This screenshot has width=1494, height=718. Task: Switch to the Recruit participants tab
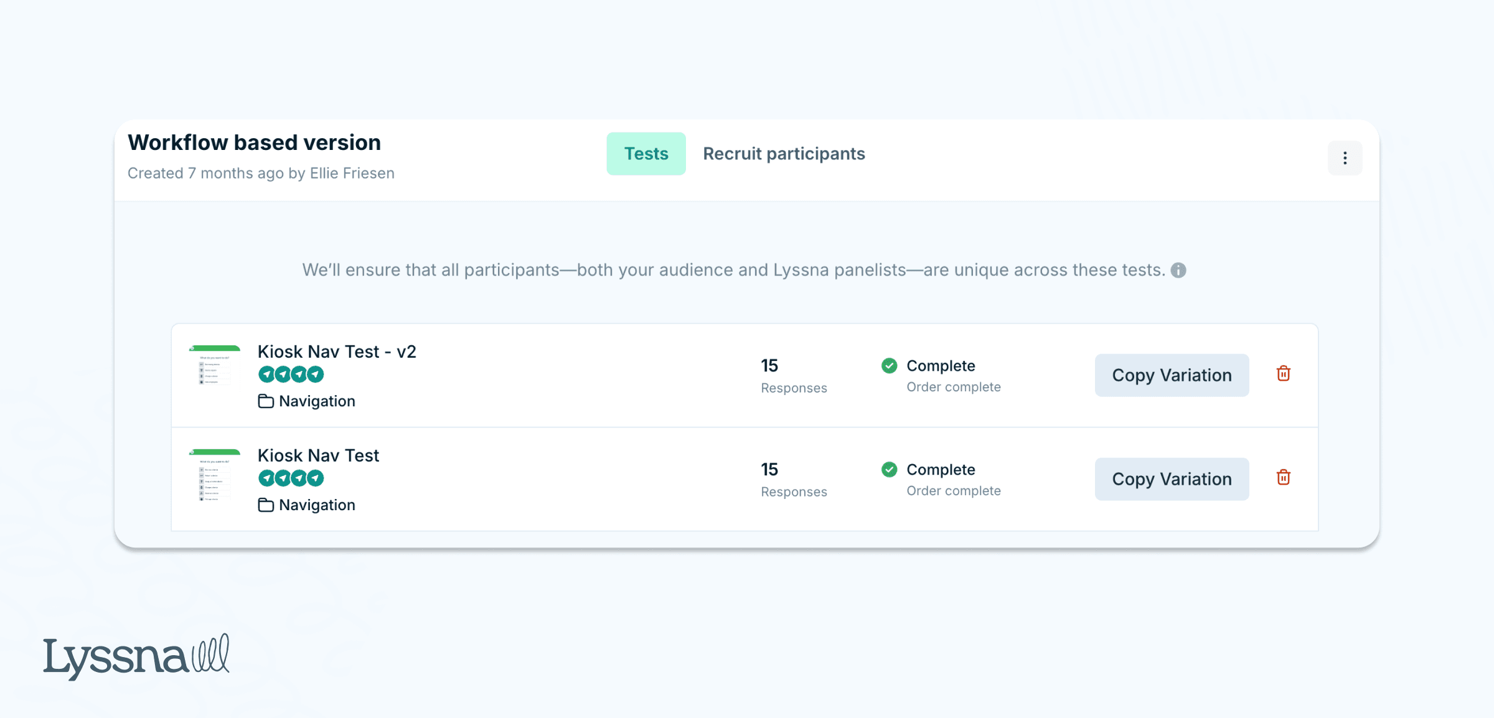783,154
